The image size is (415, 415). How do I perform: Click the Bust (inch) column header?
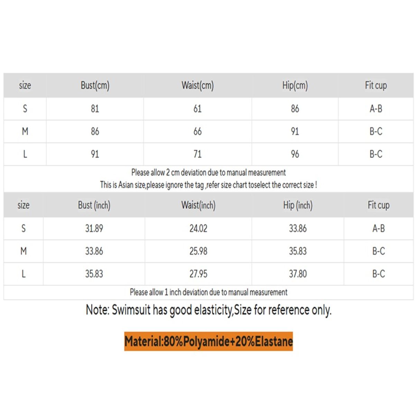click(94, 205)
